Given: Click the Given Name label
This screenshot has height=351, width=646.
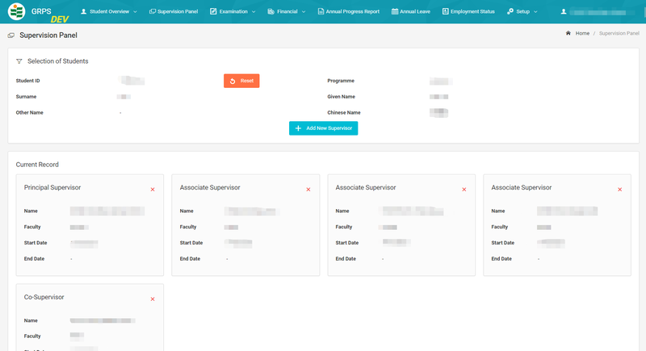Looking at the screenshot, I should [341, 97].
